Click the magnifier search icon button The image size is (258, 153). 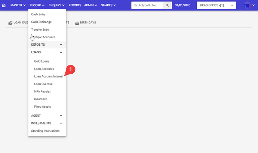pyautogui.click(x=167, y=6)
